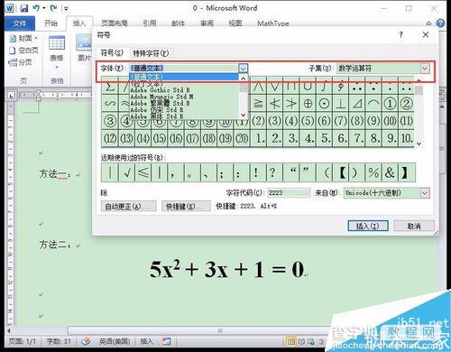Screen dimensions: 451x352
Task: Pick the & ampersand from recent symbols
Action: tap(390, 172)
